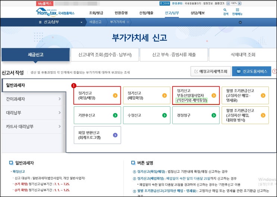Click the 정기신고 (폐업확정) arrow icon
The image size is (277, 197).
coord(164,96)
